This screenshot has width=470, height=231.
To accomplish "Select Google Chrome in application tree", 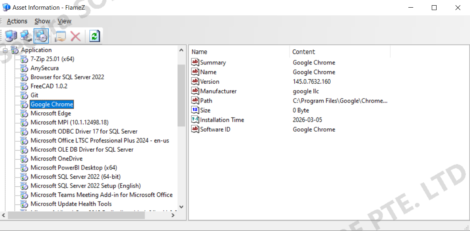I will tap(52, 104).
